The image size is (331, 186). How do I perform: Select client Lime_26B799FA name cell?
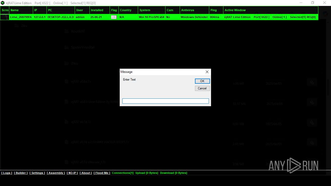click(21, 17)
